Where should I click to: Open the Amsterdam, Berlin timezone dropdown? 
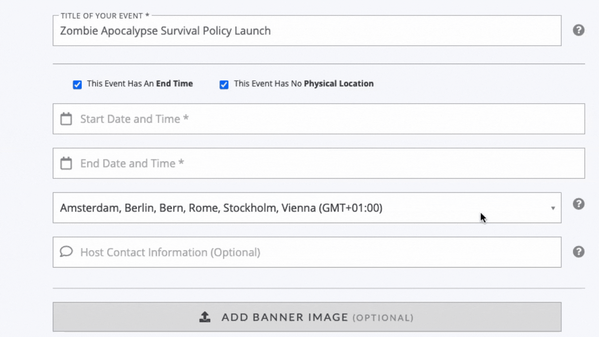291,208
